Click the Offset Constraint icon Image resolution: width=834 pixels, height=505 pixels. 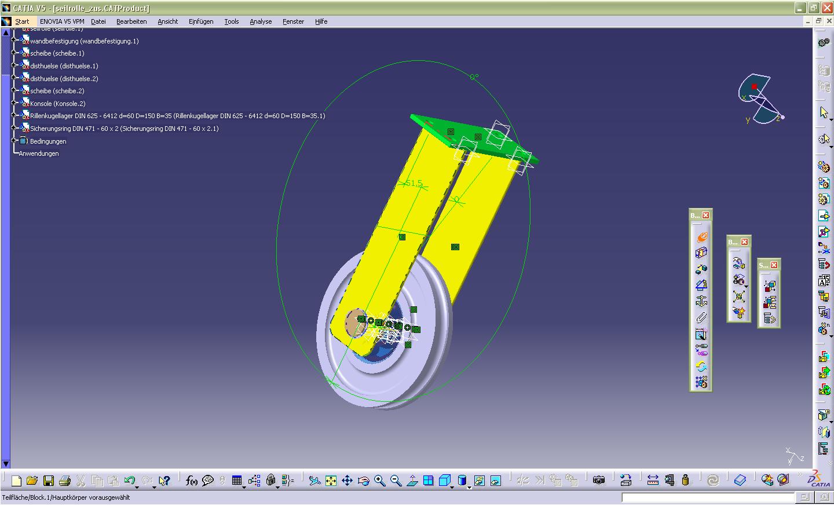pos(701,269)
